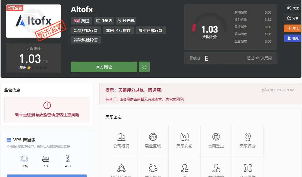Viewport: 302px width, 177px height.
Task: Open the 时光机 time machine tag
Action: click(126, 21)
